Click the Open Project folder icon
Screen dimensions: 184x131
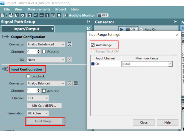pyautogui.click(x=11, y=15)
